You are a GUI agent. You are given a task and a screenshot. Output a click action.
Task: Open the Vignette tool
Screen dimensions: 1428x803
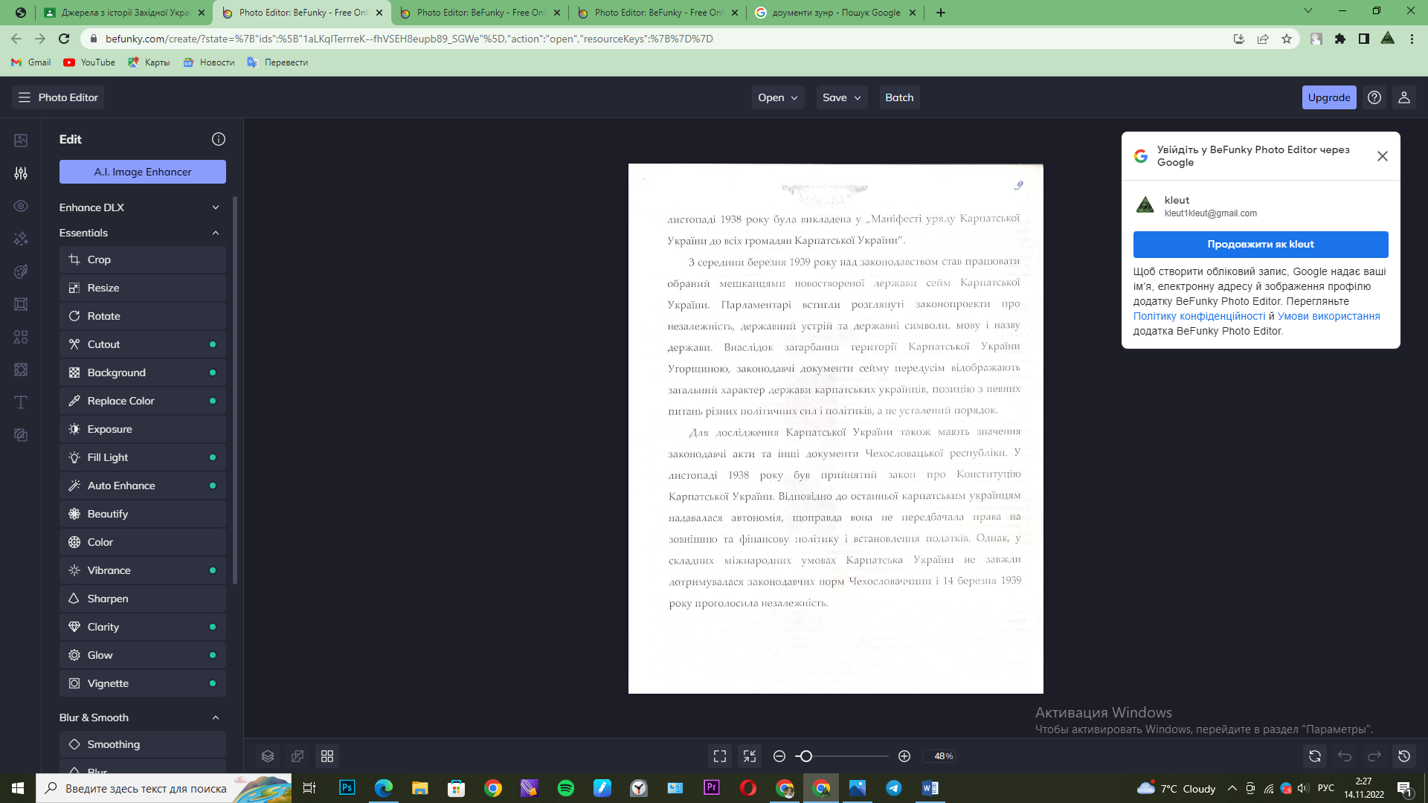tap(143, 683)
